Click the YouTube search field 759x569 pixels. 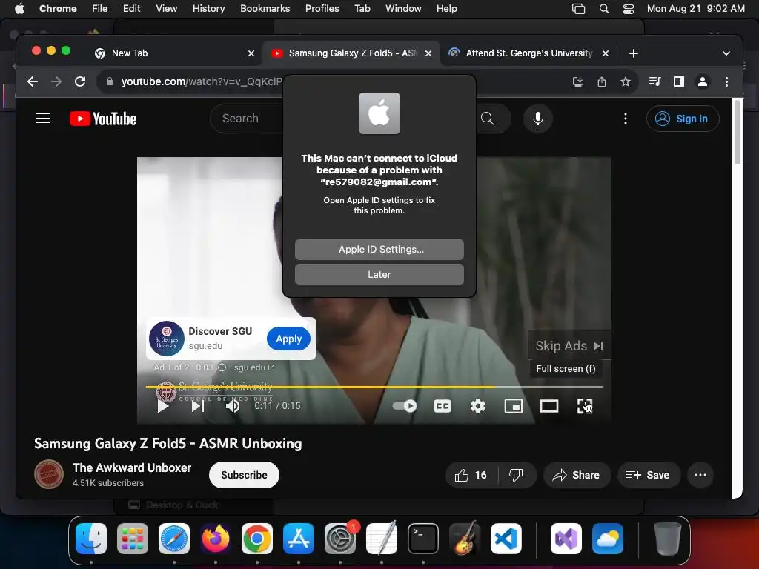click(x=247, y=119)
